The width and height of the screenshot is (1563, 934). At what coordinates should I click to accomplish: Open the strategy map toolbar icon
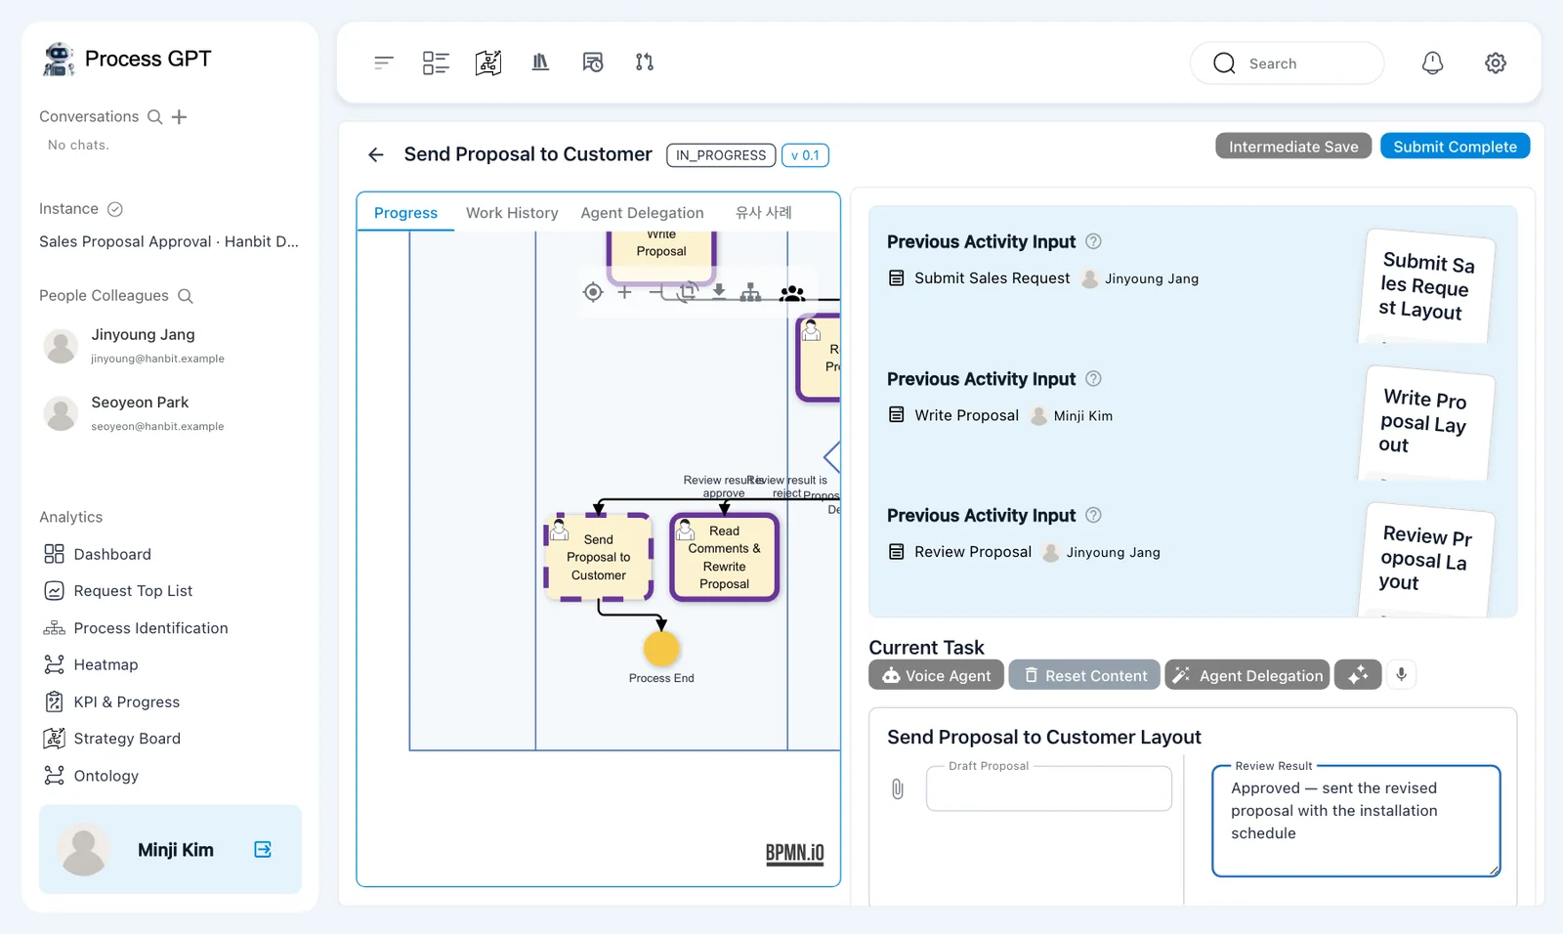488,63
